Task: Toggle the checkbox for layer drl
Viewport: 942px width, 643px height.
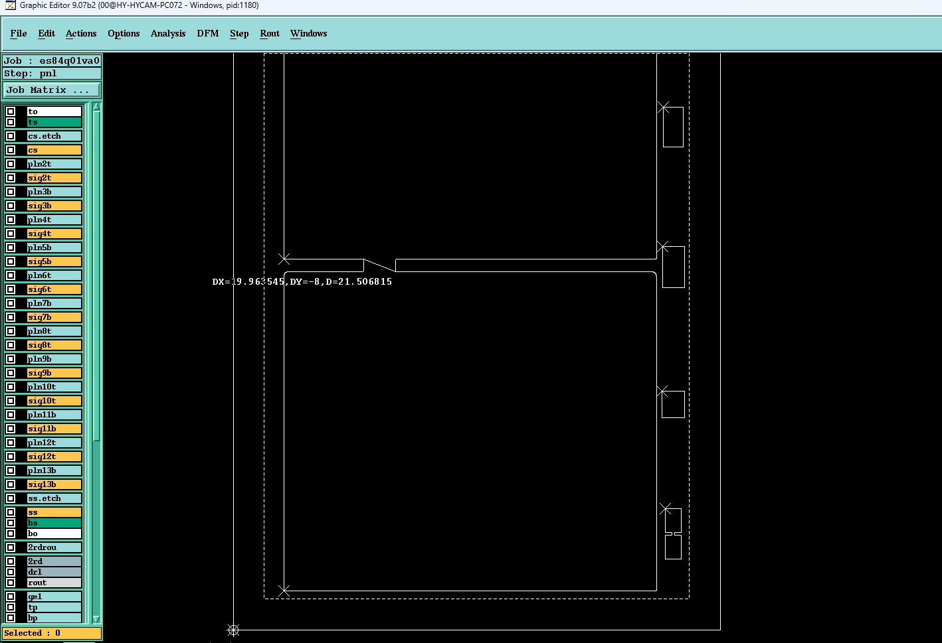Action: (x=11, y=572)
